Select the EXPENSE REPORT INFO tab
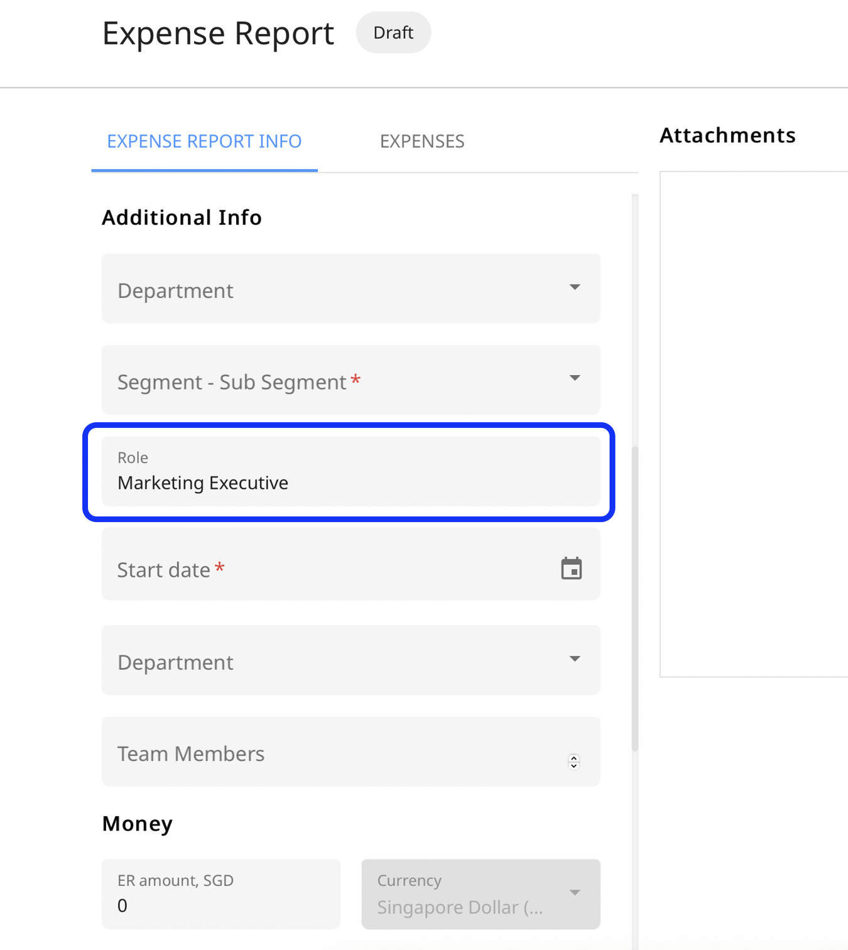Screen dimensions: 848x950 (x=204, y=141)
